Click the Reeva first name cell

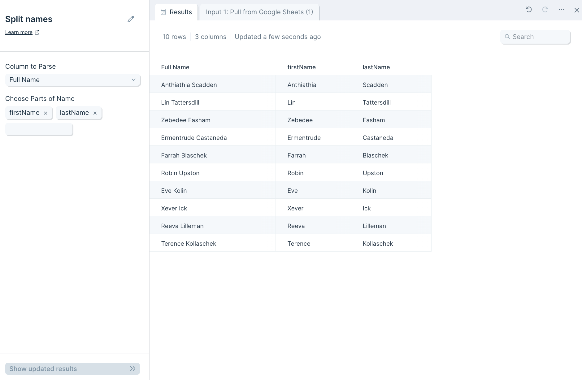tap(313, 225)
